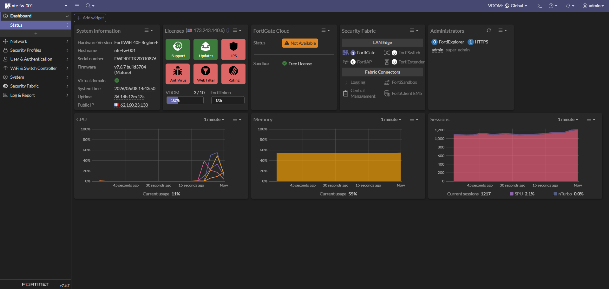The height and width of the screenshot is (289, 609).
Task: Click the FortiExtender icon in Security Fabric
Action: 387,62
